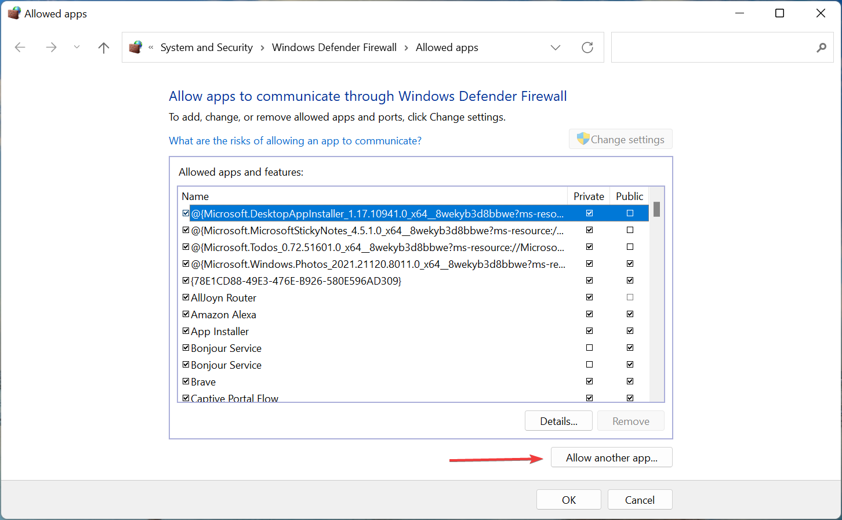The image size is (842, 520).
Task: Select the Microsoft.Windows.Photos entry
Action: point(378,264)
